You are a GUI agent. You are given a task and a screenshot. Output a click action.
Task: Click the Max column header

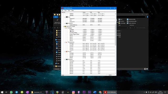coord(101,12)
